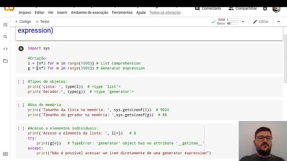Click the vertical scrollbar of the notebook

click(285, 59)
